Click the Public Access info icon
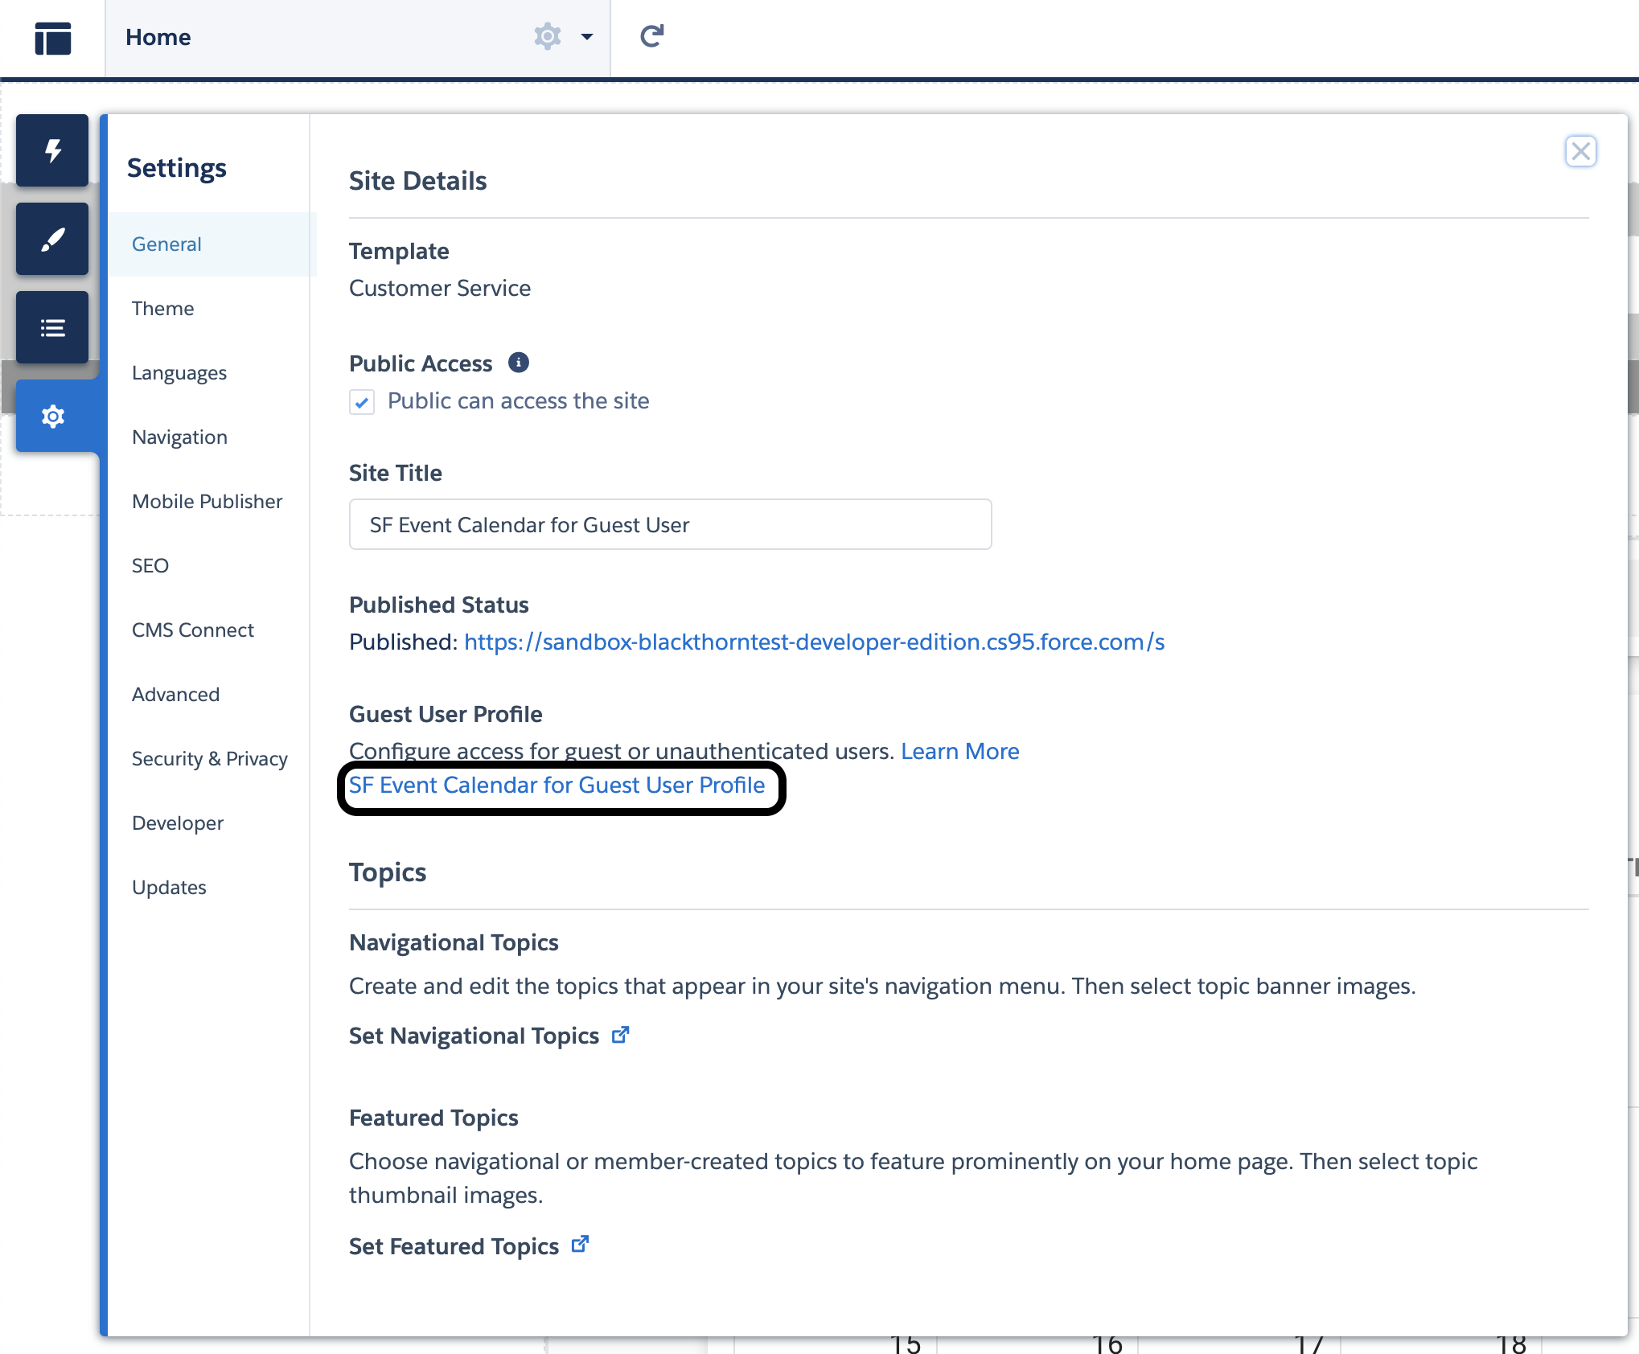1639x1354 pixels. click(x=519, y=363)
